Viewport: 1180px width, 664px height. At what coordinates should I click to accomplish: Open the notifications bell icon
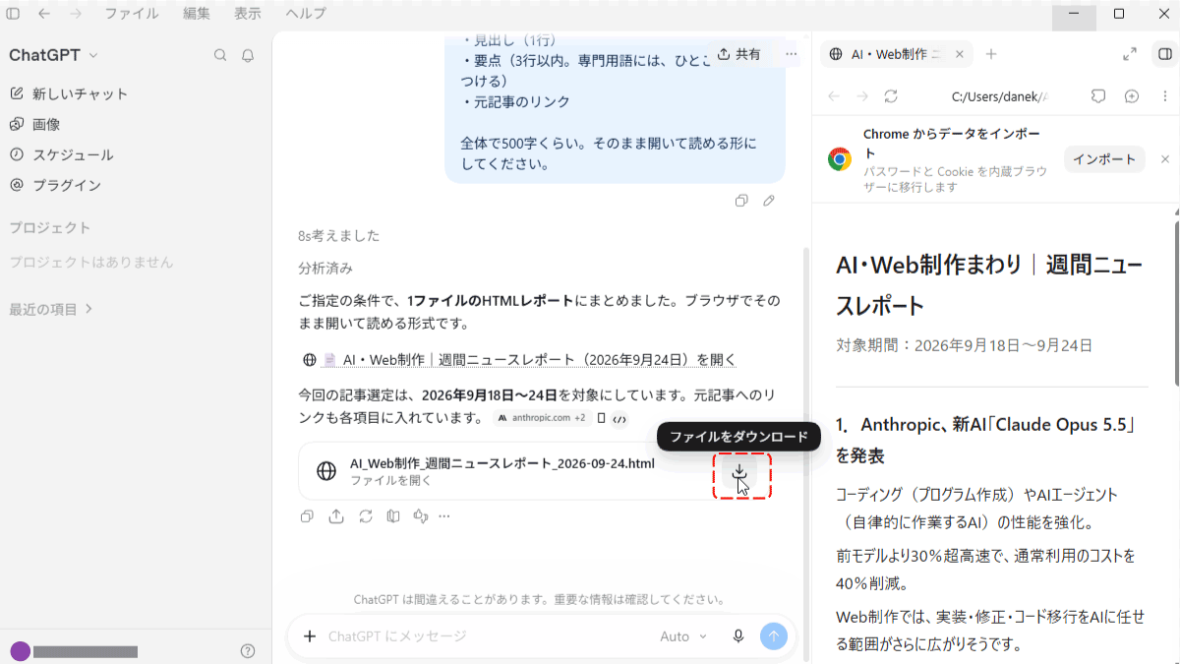[x=248, y=55]
